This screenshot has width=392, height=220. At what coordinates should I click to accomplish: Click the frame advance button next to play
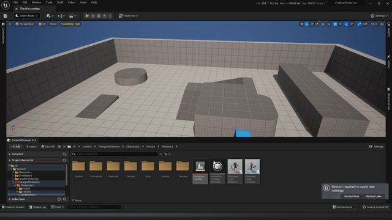tap(93, 16)
